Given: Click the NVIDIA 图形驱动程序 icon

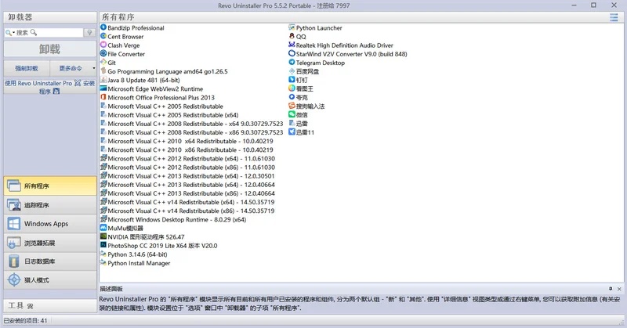Looking at the screenshot, I should (103, 236).
